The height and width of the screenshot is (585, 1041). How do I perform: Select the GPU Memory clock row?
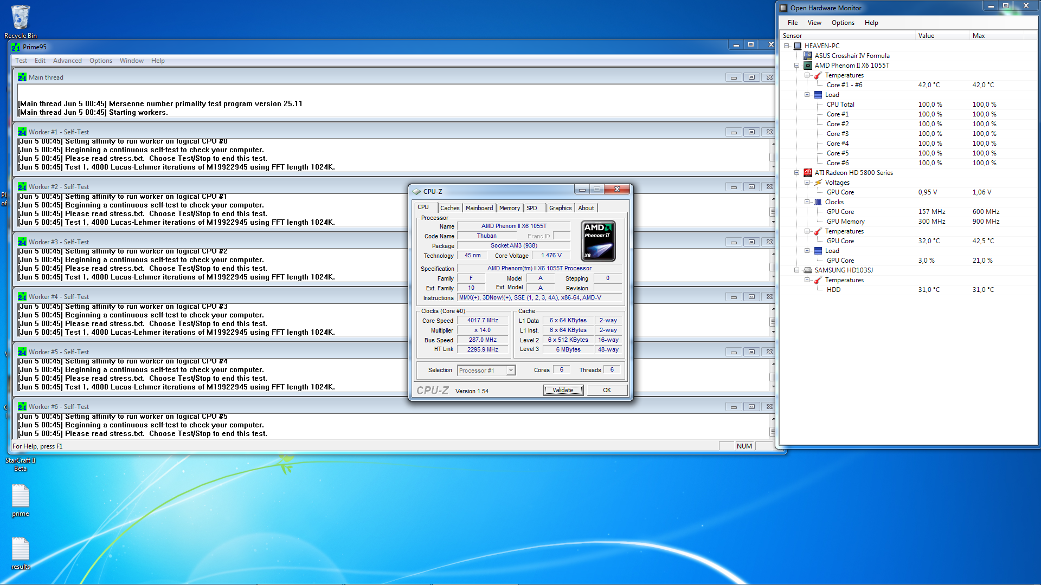(x=909, y=222)
